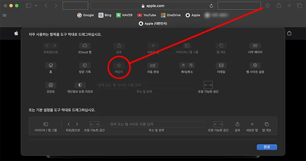This screenshot has height=161, width=306.
Task: Select the Apple (대한민국) tab
Action: pos(153,24)
